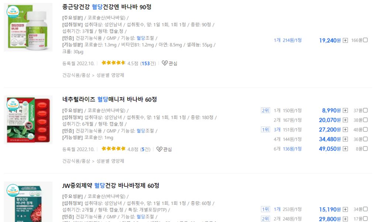Check the checkbox next to 37묶음
The width and height of the screenshot is (378, 222).
click(x=364, y=110)
